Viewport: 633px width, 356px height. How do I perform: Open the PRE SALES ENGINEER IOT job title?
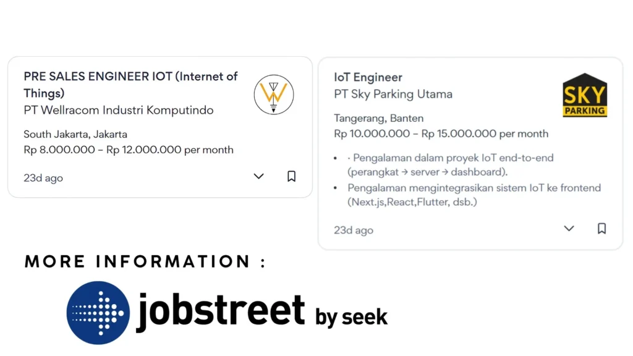point(130,85)
